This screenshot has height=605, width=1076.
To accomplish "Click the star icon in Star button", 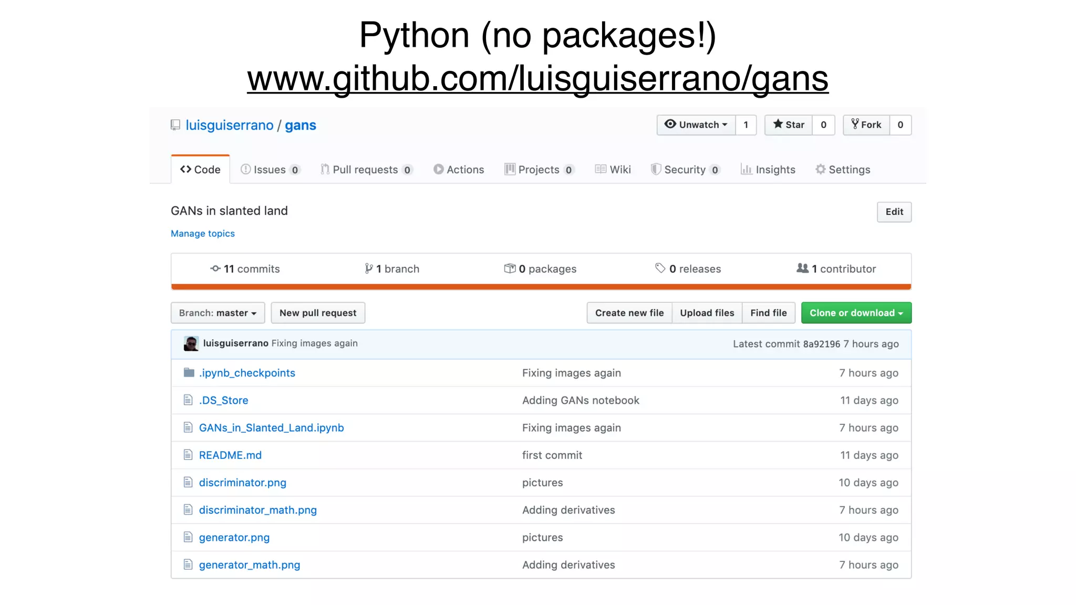I will pos(778,124).
